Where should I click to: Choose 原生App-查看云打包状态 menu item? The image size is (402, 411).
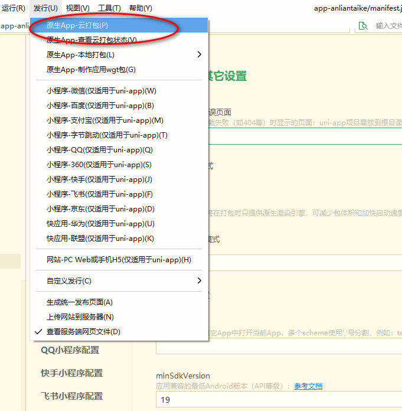91,40
